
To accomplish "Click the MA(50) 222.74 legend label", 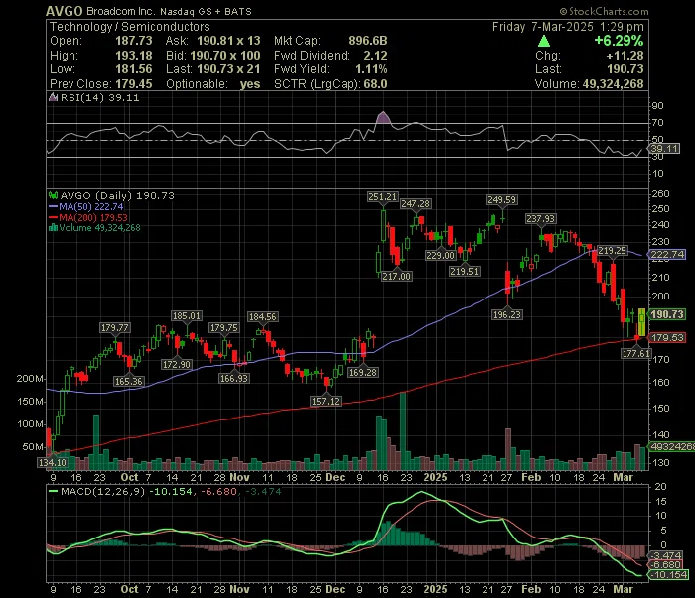I will [x=91, y=206].
